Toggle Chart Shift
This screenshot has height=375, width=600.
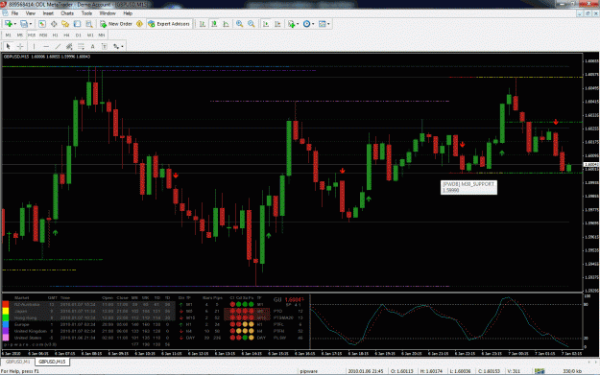(x=277, y=24)
